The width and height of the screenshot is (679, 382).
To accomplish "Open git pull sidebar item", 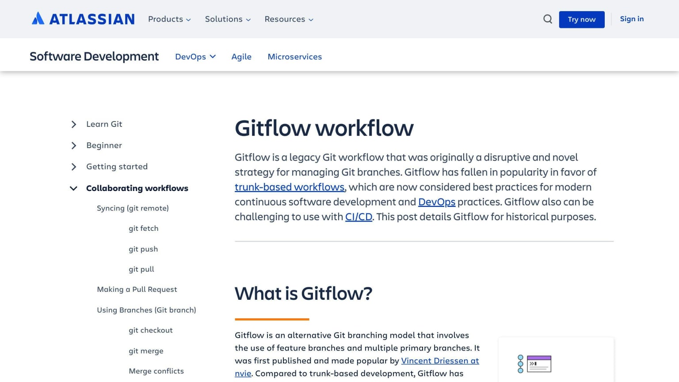I will pyautogui.click(x=141, y=269).
